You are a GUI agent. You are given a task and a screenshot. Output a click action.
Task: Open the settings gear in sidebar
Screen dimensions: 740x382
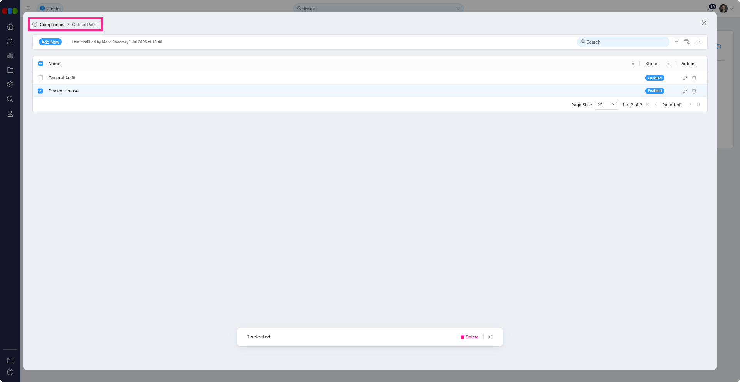10,84
